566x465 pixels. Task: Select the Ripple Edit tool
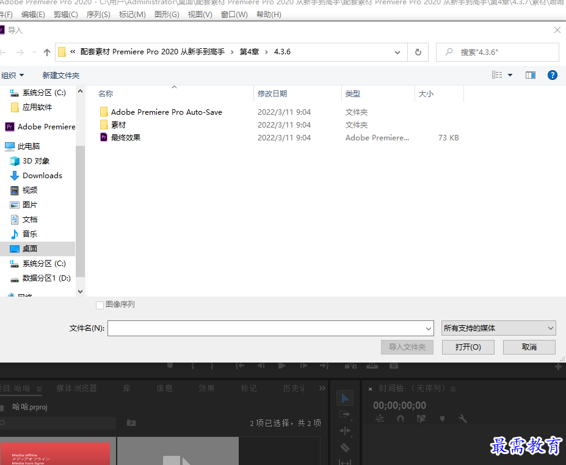pyautogui.click(x=345, y=431)
